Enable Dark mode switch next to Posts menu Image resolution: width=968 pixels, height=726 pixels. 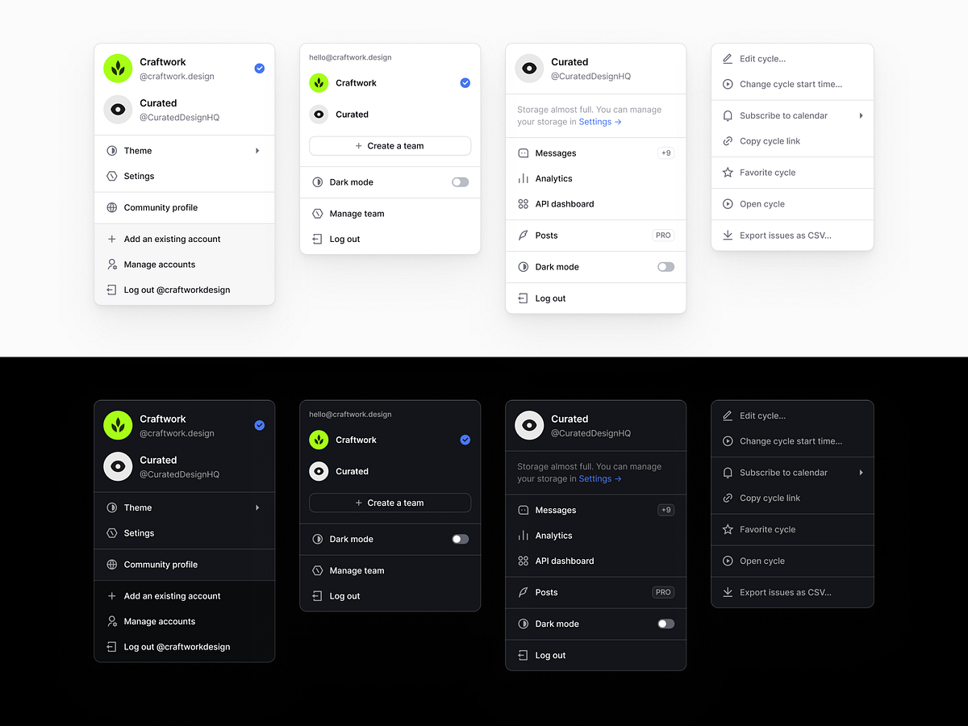click(x=665, y=267)
